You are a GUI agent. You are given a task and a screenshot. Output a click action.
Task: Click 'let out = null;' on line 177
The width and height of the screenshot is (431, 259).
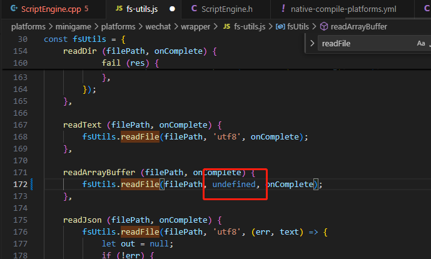tap(138, 243)
